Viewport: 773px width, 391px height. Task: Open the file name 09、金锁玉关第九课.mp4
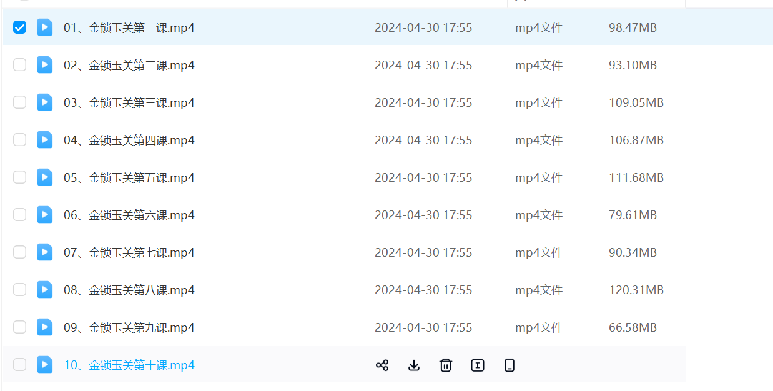pos(129,327)
